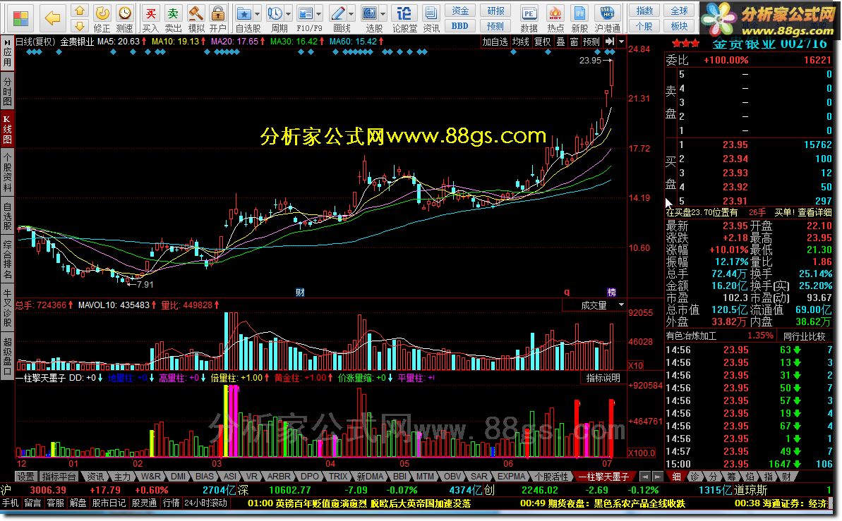Switch to the W&R indicator tab

pos(151,477)
